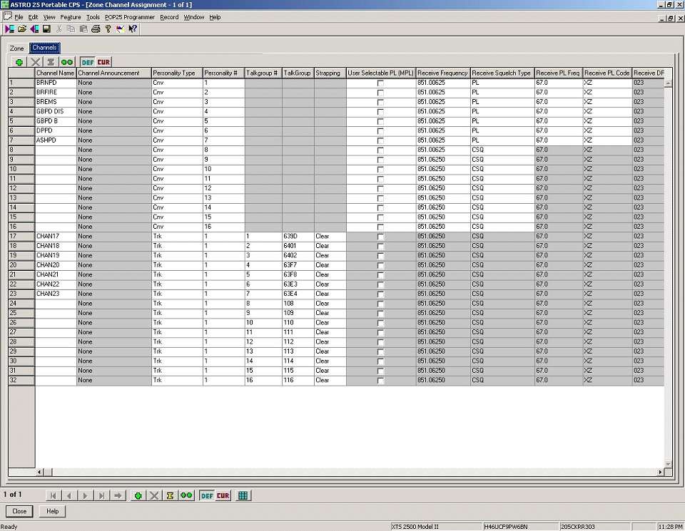Viewport: 685px width, 531px height.
Task: Click the Open file folder icon
Action: click(22, 29)
